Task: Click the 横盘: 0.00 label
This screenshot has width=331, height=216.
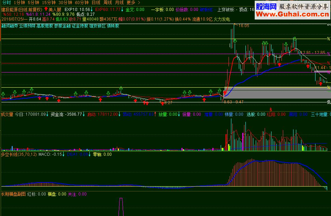Action: point(57,194)
